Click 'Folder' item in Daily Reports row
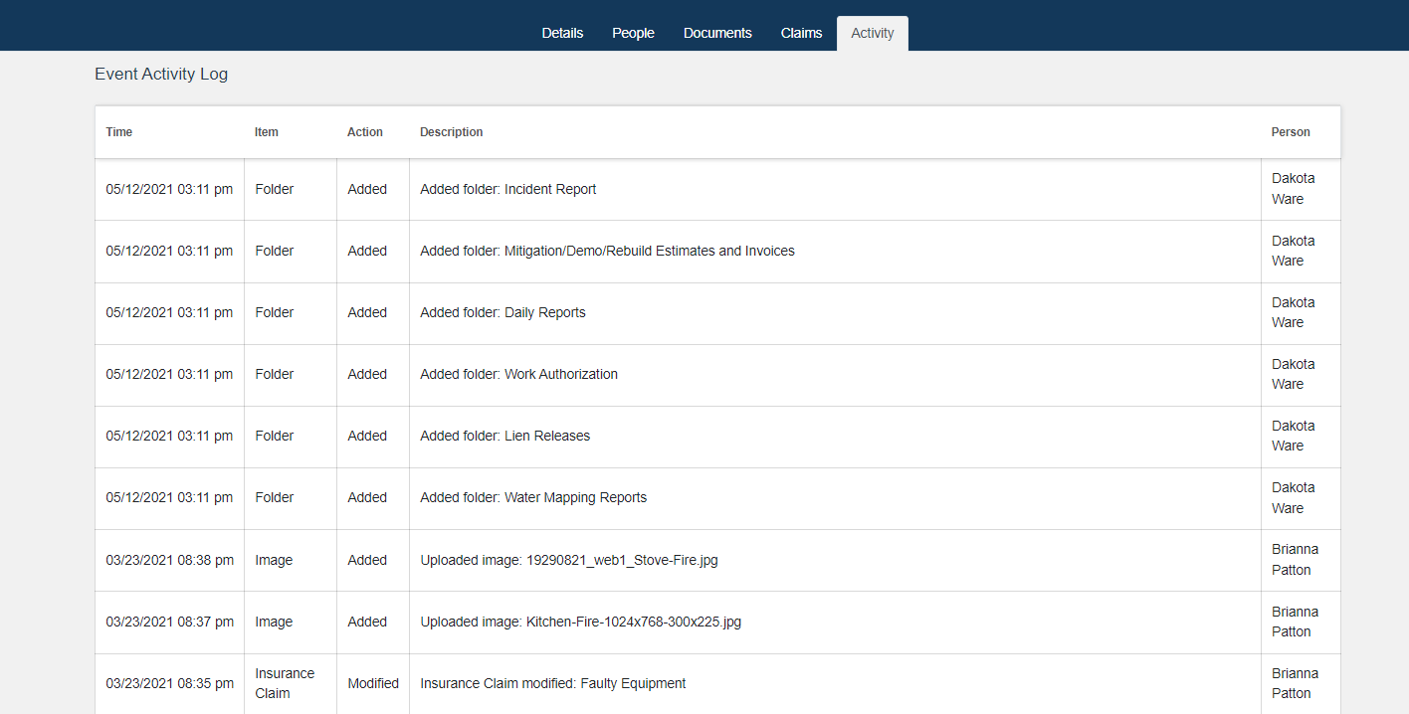This screenshot has height=714, width=1409. click(275, 312)
